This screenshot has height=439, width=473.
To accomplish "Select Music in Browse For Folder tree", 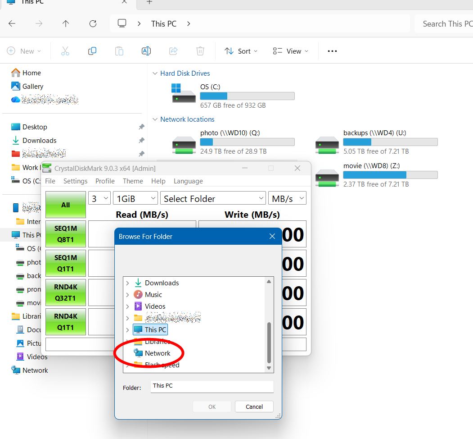I will [148, 295].
